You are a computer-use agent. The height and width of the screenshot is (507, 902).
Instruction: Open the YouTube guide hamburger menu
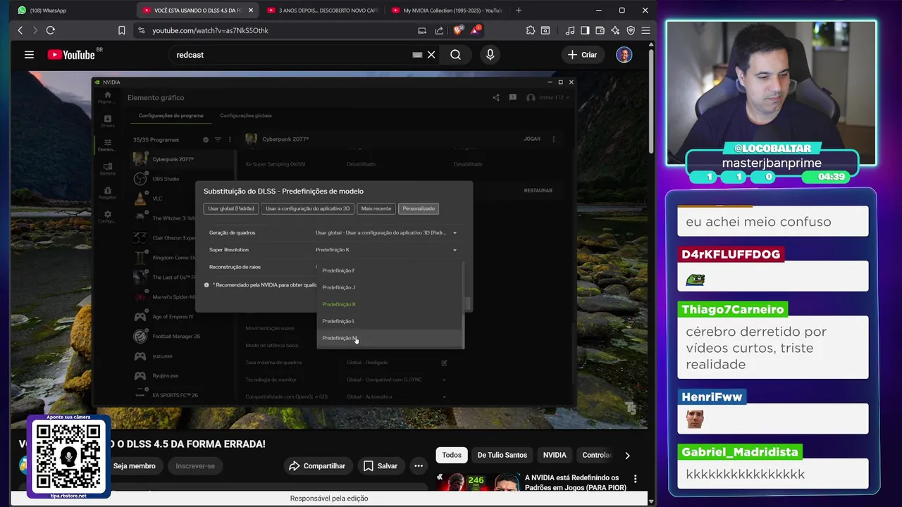point(29,54)
